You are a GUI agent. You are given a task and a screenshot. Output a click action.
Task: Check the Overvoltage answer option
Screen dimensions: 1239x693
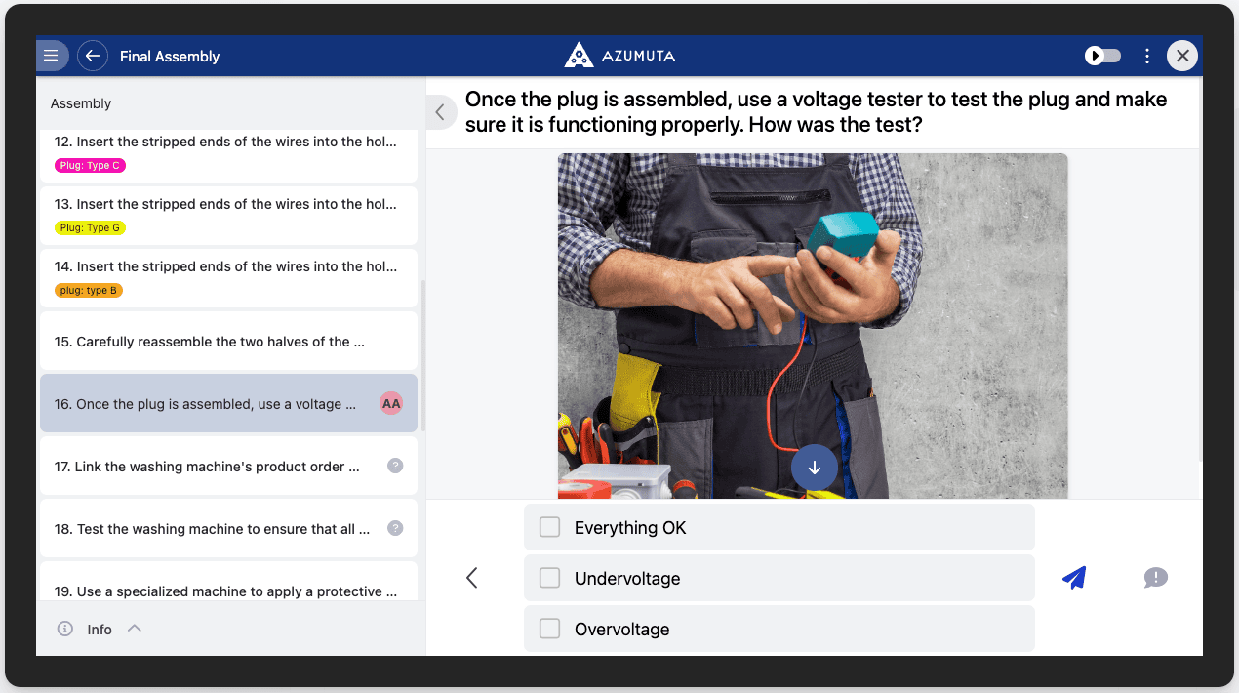549,629
